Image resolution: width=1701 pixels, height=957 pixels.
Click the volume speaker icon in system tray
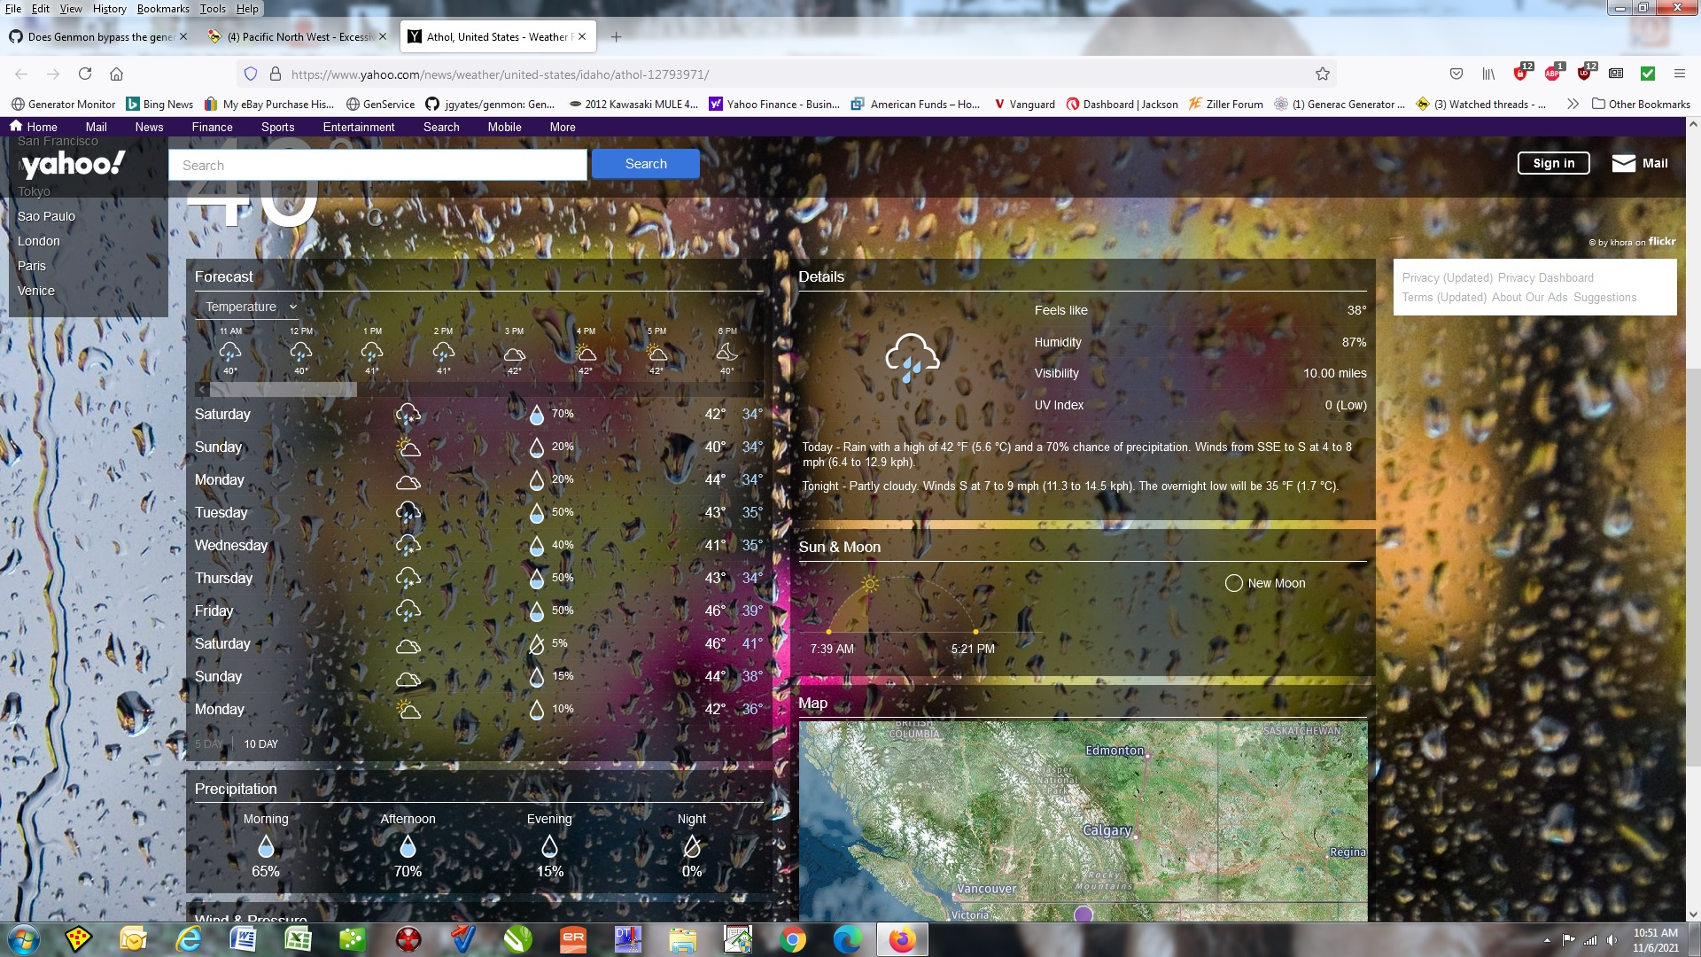[1612, 940]
